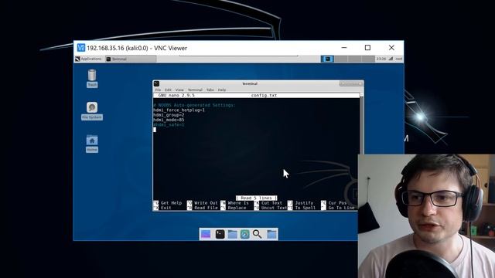Screen dimensions: 495x278
Task: Click the hdmi_group=2 line
Action: (x=169, y=115)
